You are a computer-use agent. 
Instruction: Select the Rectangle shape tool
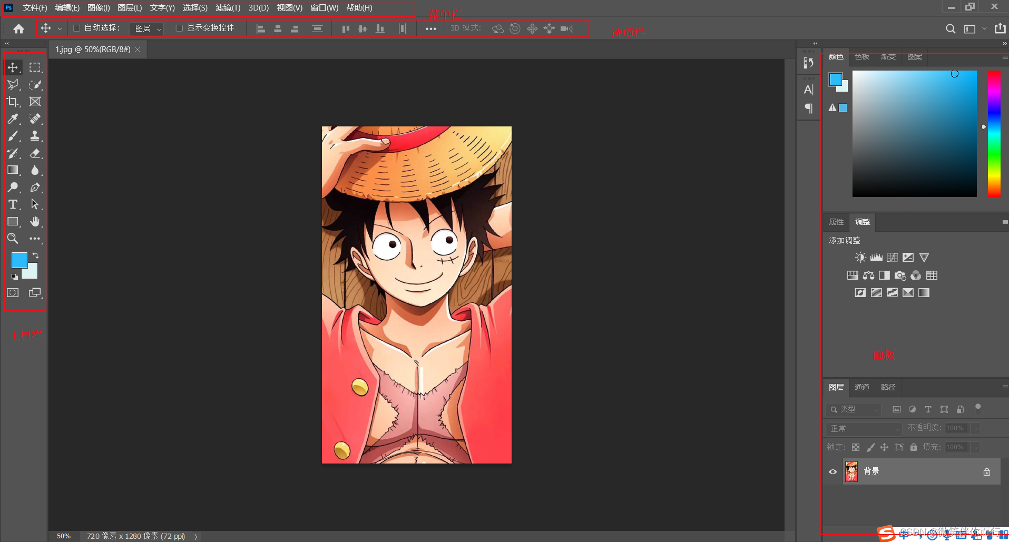pyautogui.click(x=13, y=222)
